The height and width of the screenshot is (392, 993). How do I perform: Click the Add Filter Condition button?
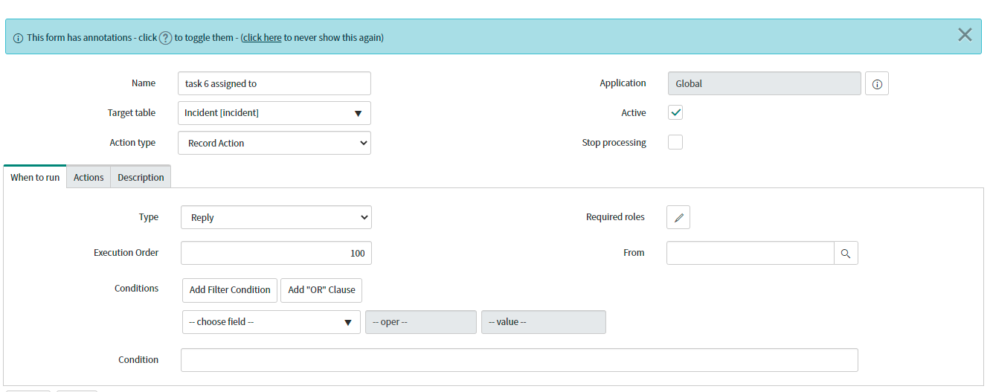230,290
